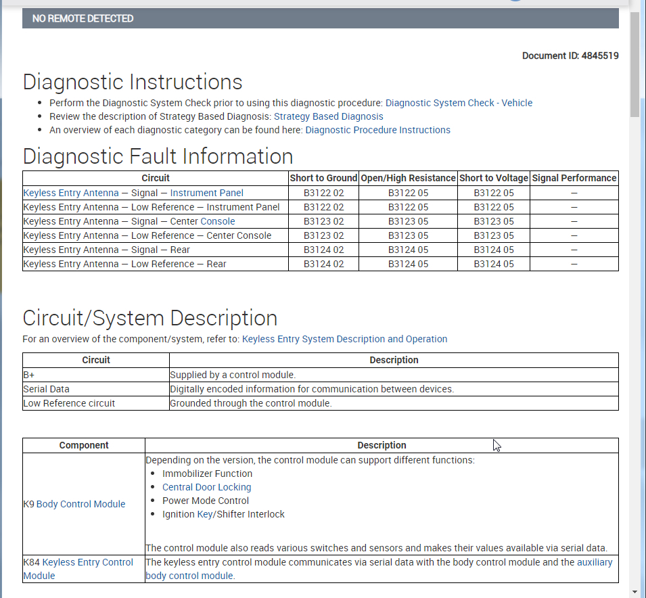Click the Diagnostic Fault Information heading
The width and height of the screenshot is (646, 598).
[158, 156]
